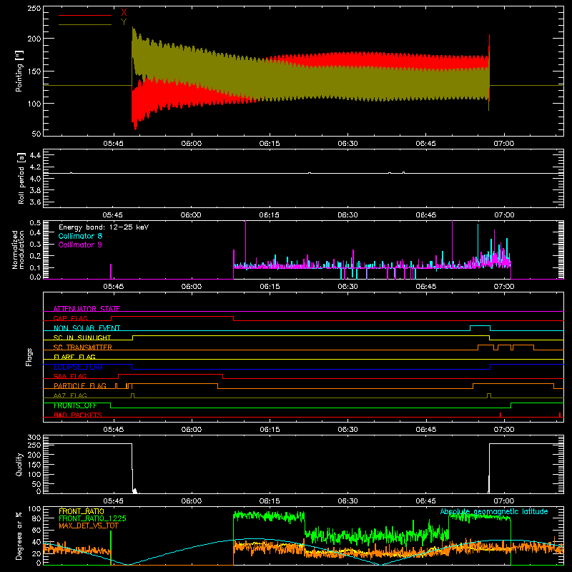Click the green FRONT_RATIO_1225 legend entry
This screenshot has width=572, height=572.
click(x=92, y=518)
